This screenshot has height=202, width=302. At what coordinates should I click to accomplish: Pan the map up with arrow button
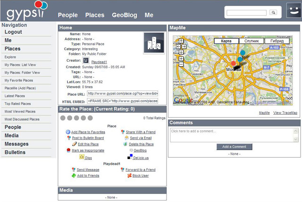pyautogui.click(x=181, y=42)
